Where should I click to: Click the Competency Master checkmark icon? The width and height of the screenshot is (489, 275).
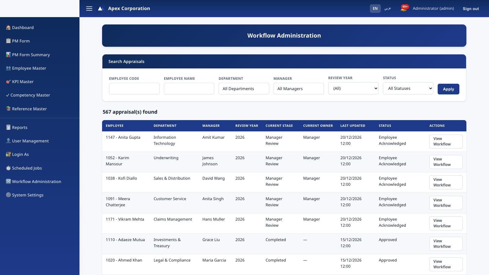tap(8, 95)
